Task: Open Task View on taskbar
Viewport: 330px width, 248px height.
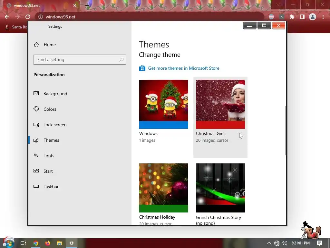Action: 23,243
